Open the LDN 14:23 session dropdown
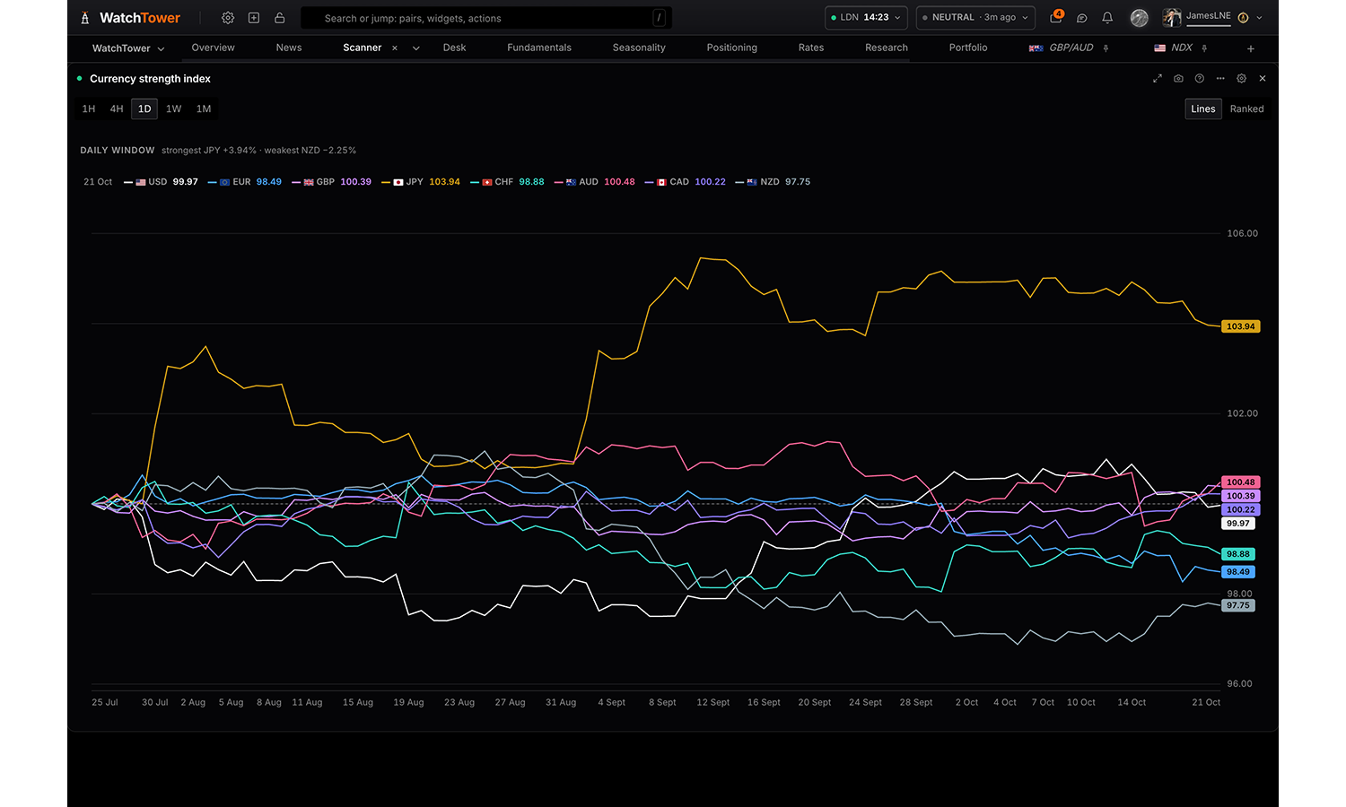This screenshot has height=807, width=1346. tap(866, 17)
